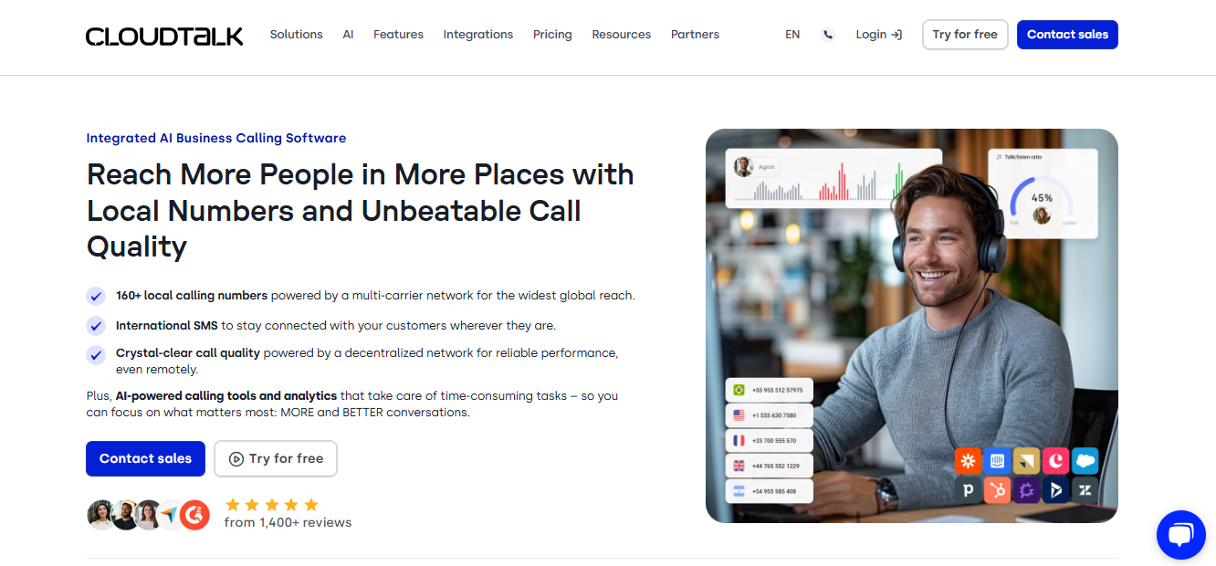Screen dimensions: 1216x566
Task: Click the checkmark beside 160+ local calling numbers
Action: [x=96, y=295]
